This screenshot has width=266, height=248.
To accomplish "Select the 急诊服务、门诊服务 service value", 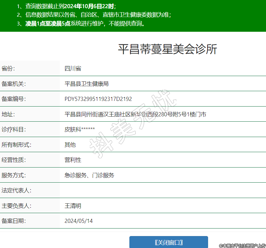I will [x=89, y=175].
